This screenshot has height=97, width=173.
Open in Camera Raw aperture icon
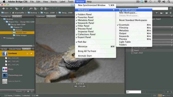pyautogui.click(x=42, y=9)
